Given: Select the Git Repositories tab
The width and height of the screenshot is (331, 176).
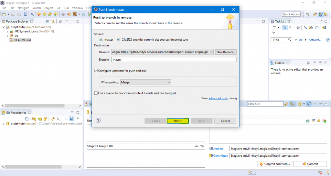Looking at the screenshot, I should pos(16,112).
